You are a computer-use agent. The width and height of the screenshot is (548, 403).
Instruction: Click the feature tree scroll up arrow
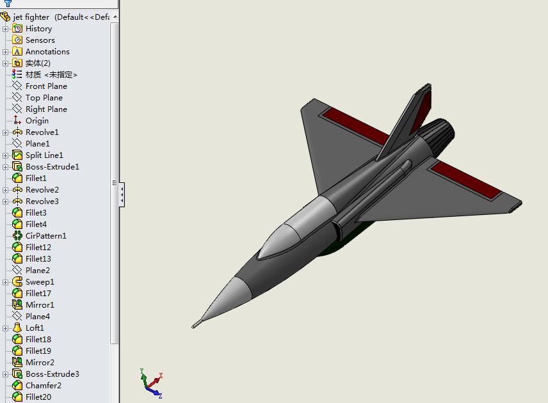pos(115,17)
